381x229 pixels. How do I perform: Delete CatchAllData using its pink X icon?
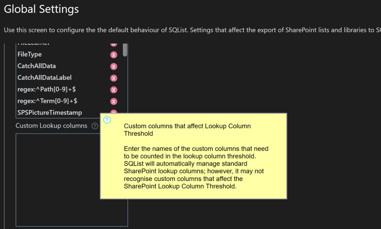114,66
